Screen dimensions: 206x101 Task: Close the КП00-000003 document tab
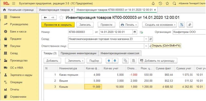point(155,10)
